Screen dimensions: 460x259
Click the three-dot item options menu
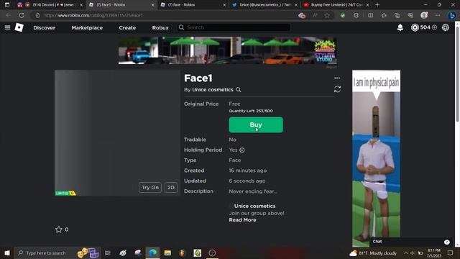337,78
